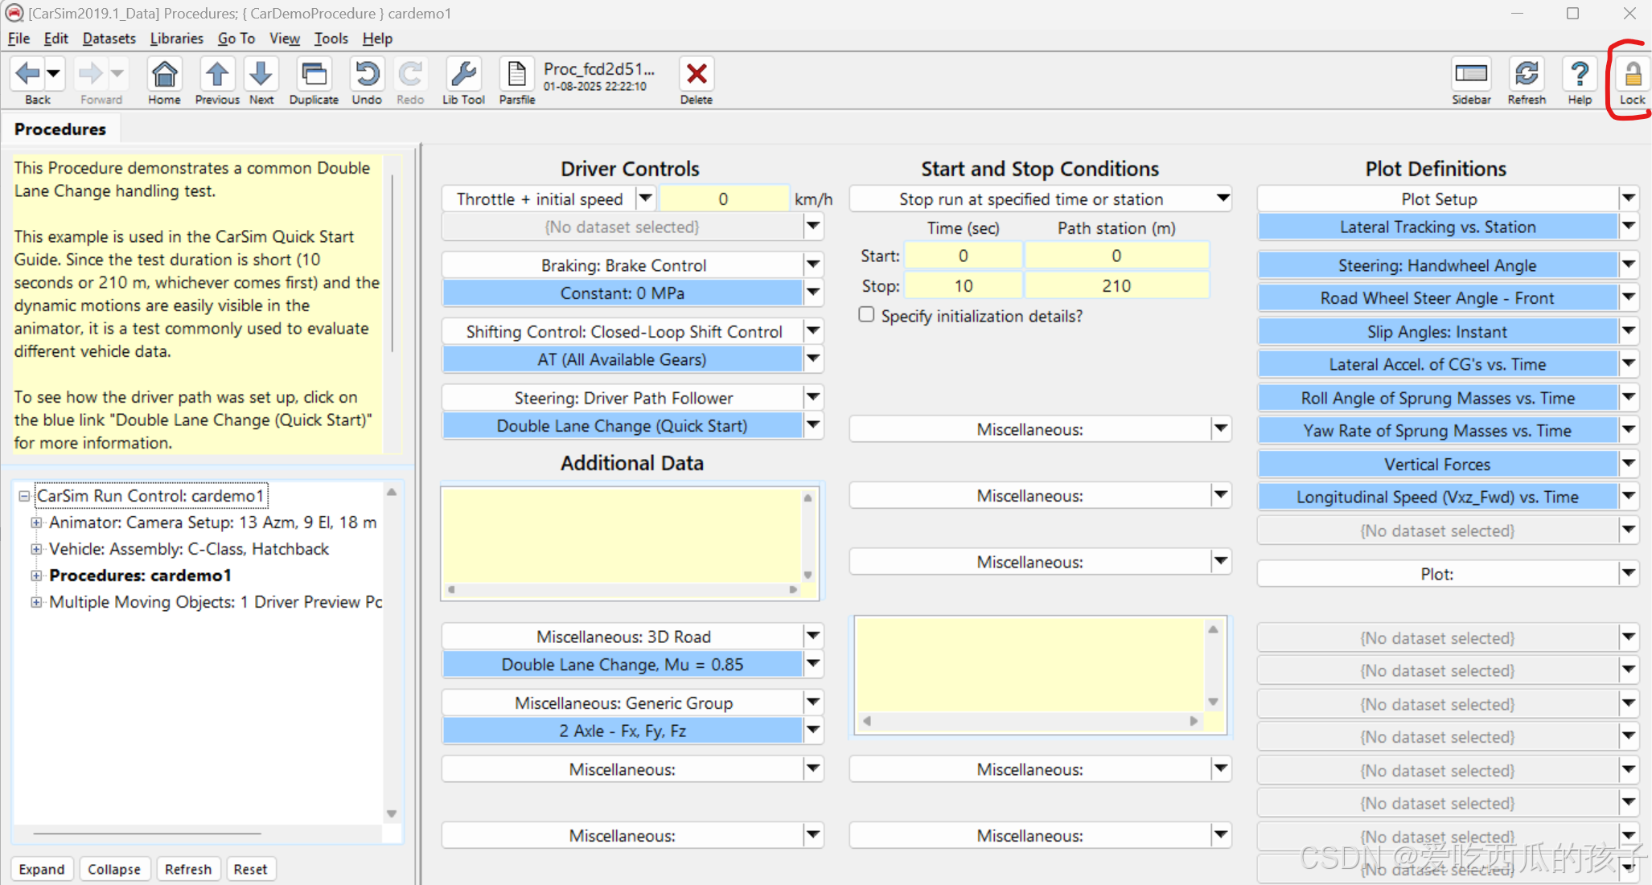The width and height of the screenshot is (1652, 885).
Task: Click the Stop path station field 210
Action: pyautogui.click(x=1116, y=286)
